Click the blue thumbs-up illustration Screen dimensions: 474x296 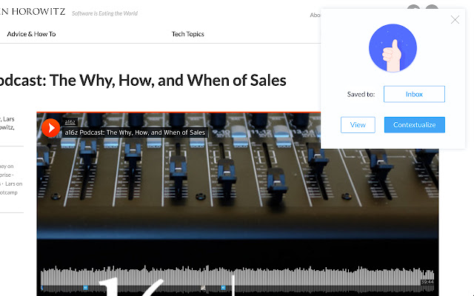[x=393, y=47]
